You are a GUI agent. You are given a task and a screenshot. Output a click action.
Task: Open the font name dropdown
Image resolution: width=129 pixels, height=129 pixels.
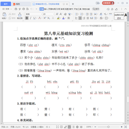(x=42, y=14)
